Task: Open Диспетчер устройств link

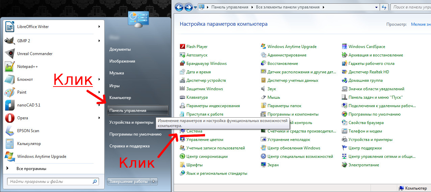Action: [206, 80]
